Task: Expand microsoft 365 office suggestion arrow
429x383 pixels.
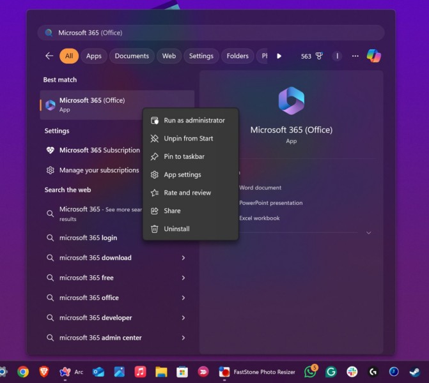Action: coord(183,297)
